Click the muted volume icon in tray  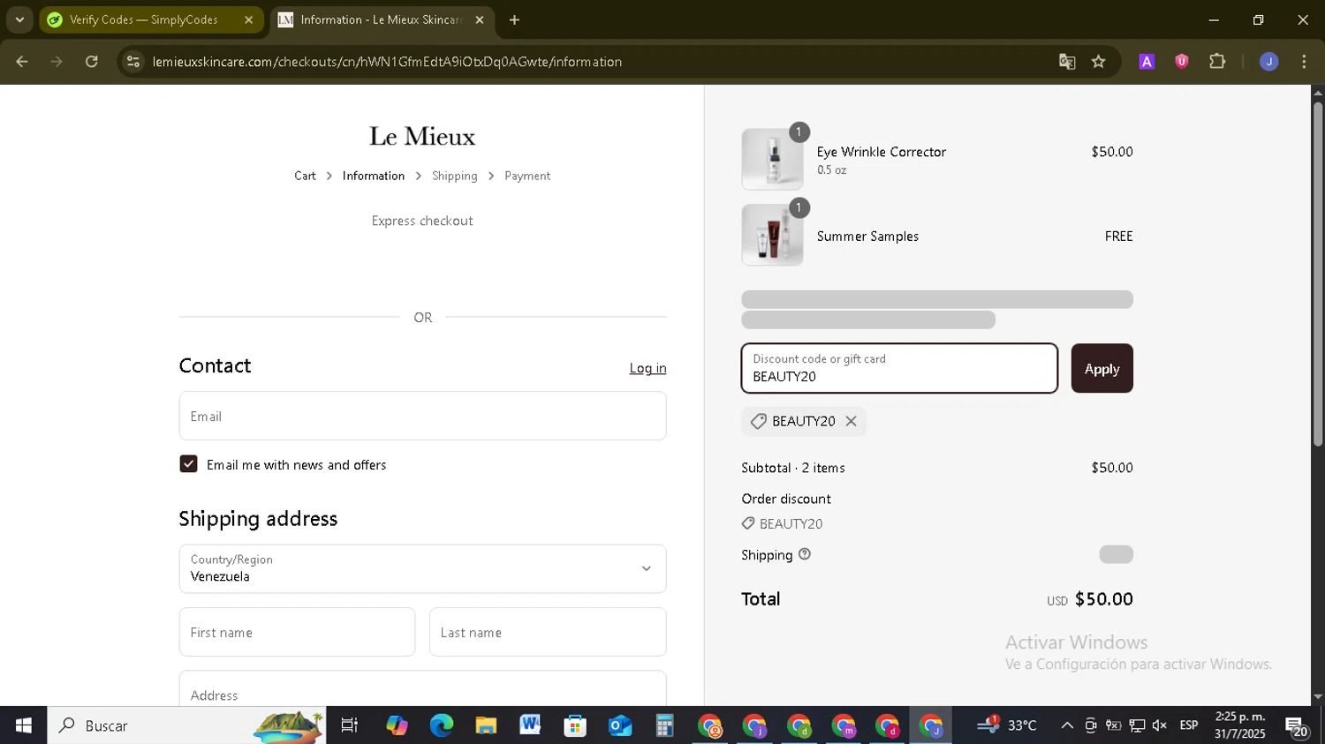(x=1160, y=725)
